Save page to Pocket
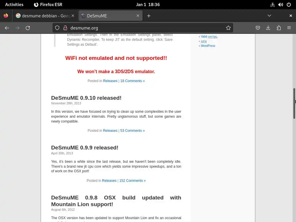 258,28
